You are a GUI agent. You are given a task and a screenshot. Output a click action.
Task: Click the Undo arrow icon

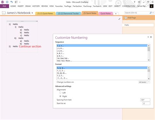coord(12,2)
